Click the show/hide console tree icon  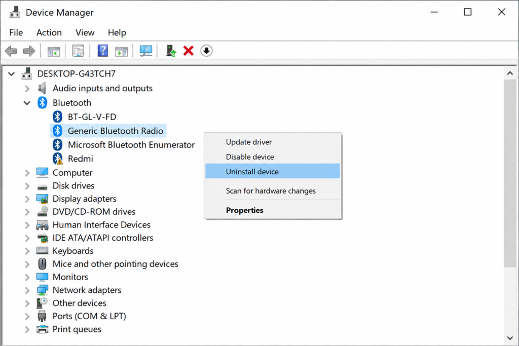[x=54, y=51]
